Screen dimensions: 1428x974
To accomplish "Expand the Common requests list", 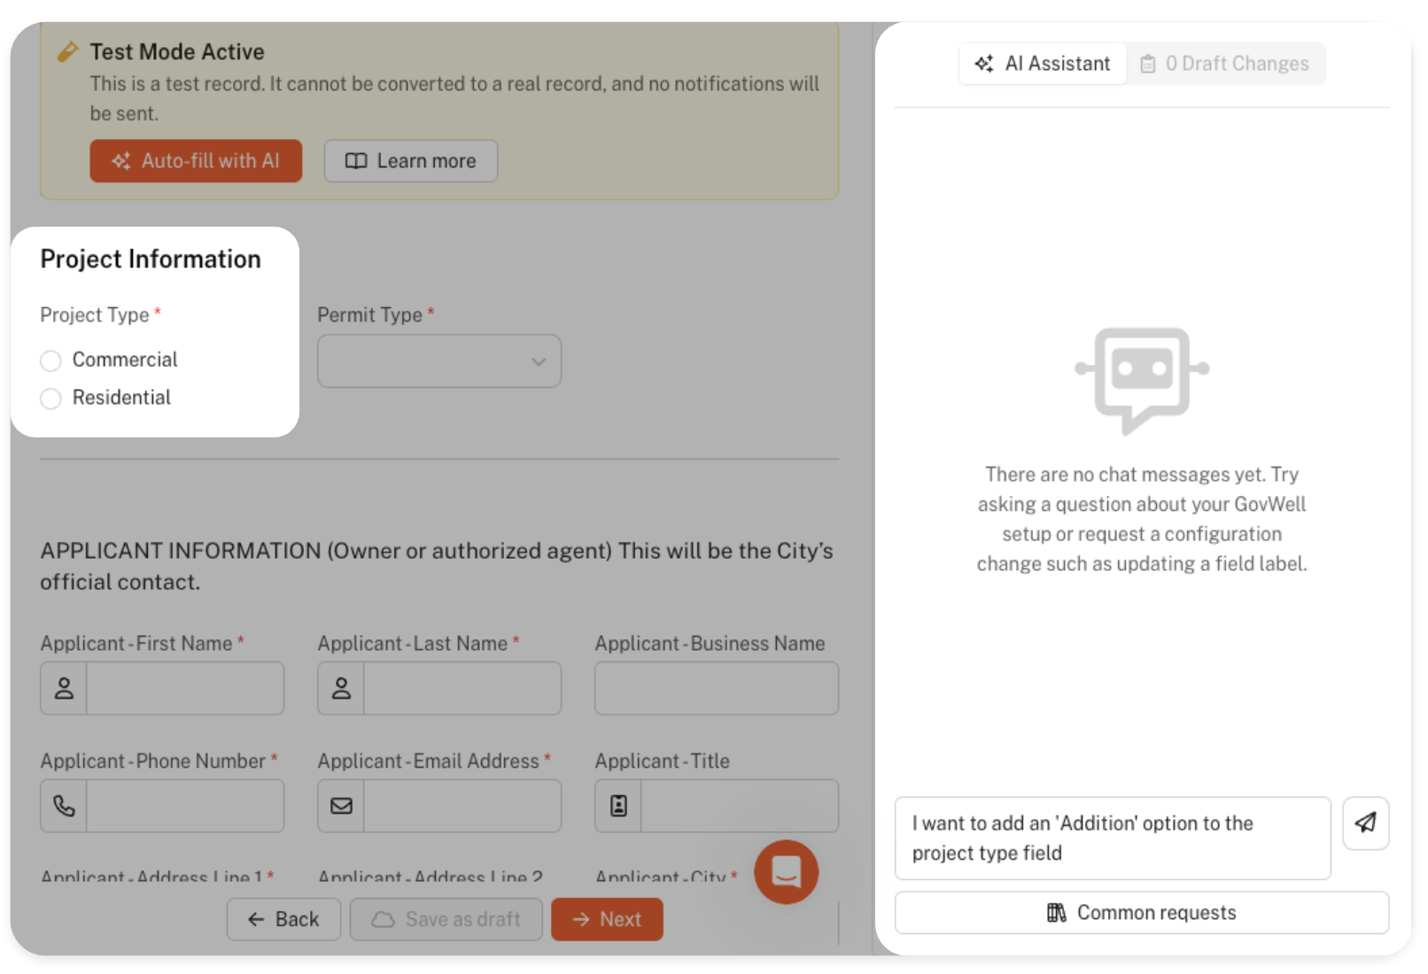I will (x=1141, y=913).
